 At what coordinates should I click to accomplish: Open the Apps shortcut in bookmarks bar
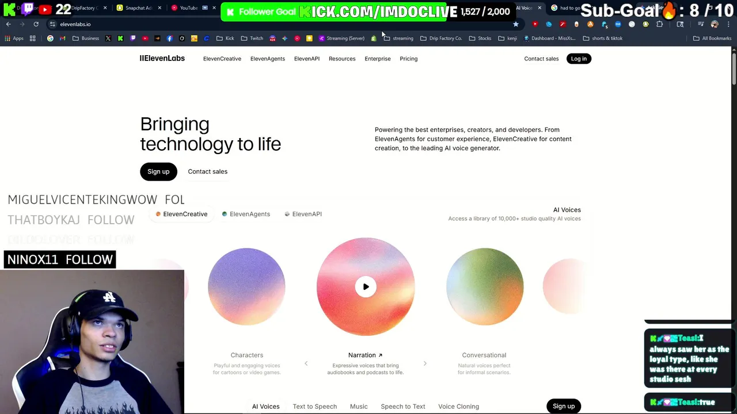click(x=14, y=39)
